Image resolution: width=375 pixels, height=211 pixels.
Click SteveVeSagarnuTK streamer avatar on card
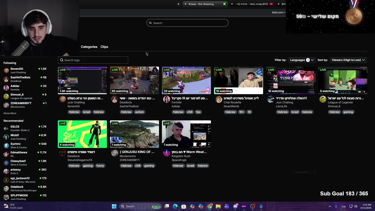click(62, 153)
